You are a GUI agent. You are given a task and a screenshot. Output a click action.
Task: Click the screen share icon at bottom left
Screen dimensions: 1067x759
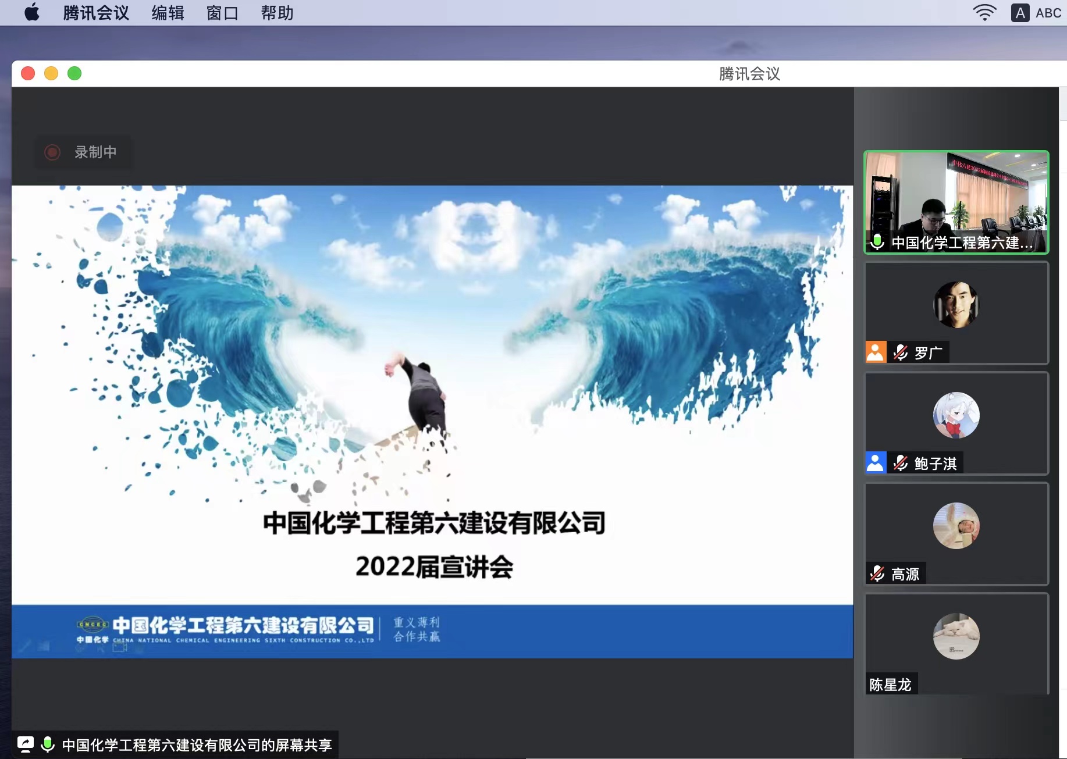(26, 744)
